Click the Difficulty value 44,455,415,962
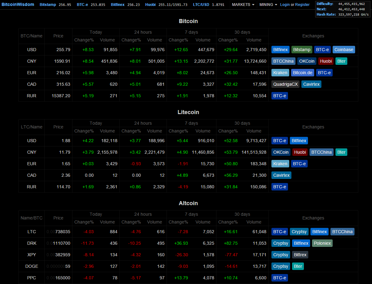 pos(352,4)
